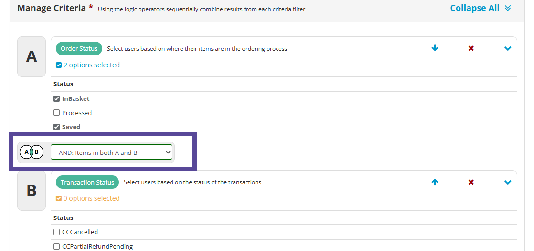Click the criteria A letter block
Image resolution: width=534 pixels, height=251 pixels.
coord(32,56)
